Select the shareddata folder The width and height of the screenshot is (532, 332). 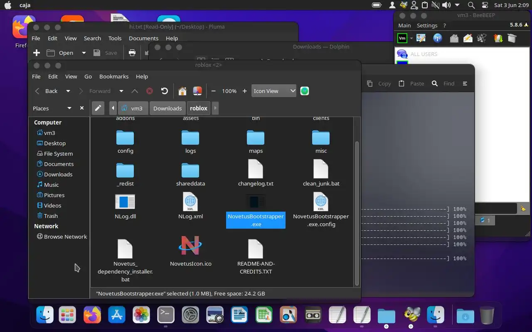coord(190,174)
